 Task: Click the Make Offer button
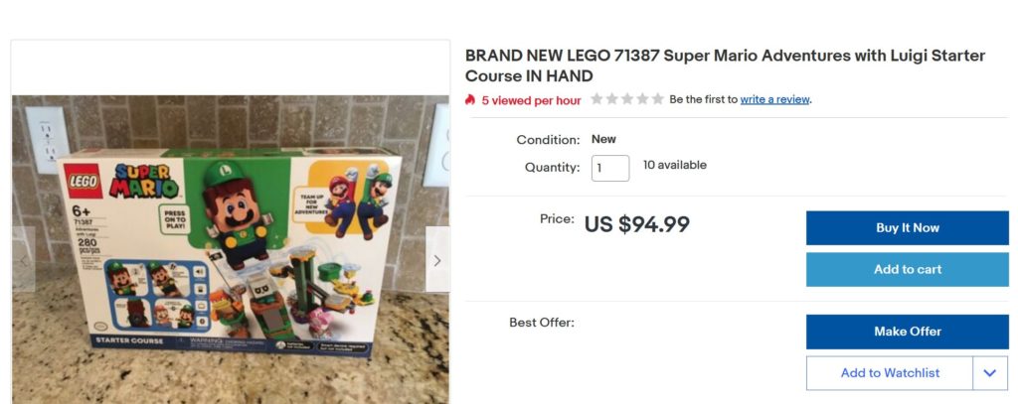tap(907, 332)
